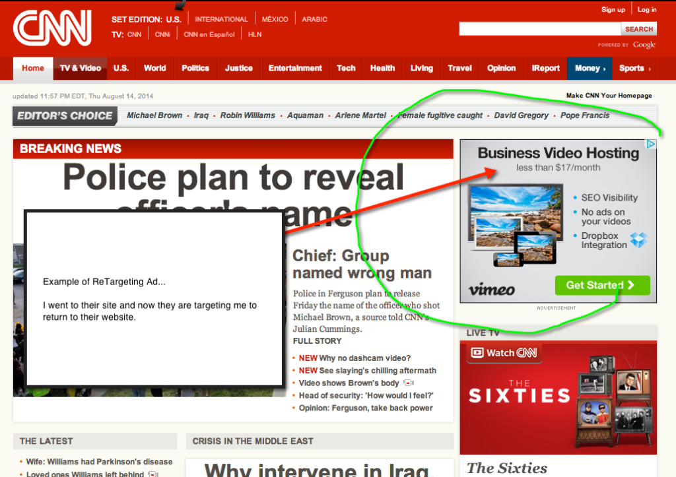Go to the U.S. section tab
The image size is (676, 477).
coord(121,68)
